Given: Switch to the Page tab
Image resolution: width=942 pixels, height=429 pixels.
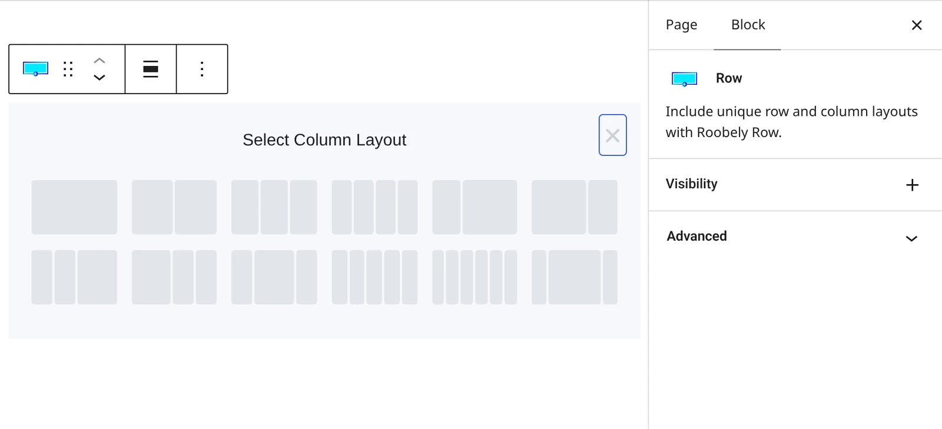Looking at the screenshot, I should click(681, 25).
